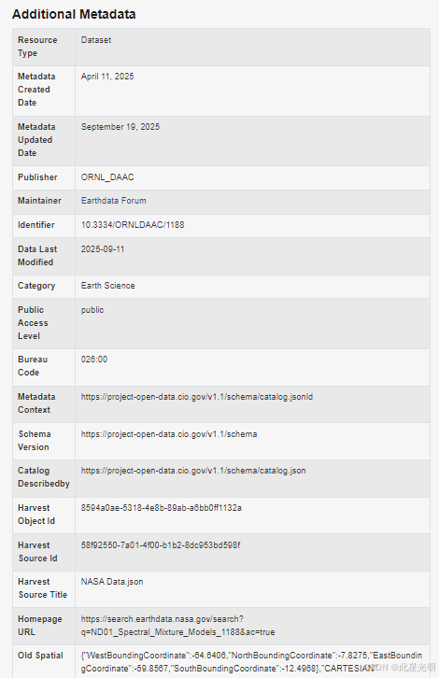Click the catalog.jsonld Metadata Context URL
This screenshot has width=439, height=678.
point(197,397)
